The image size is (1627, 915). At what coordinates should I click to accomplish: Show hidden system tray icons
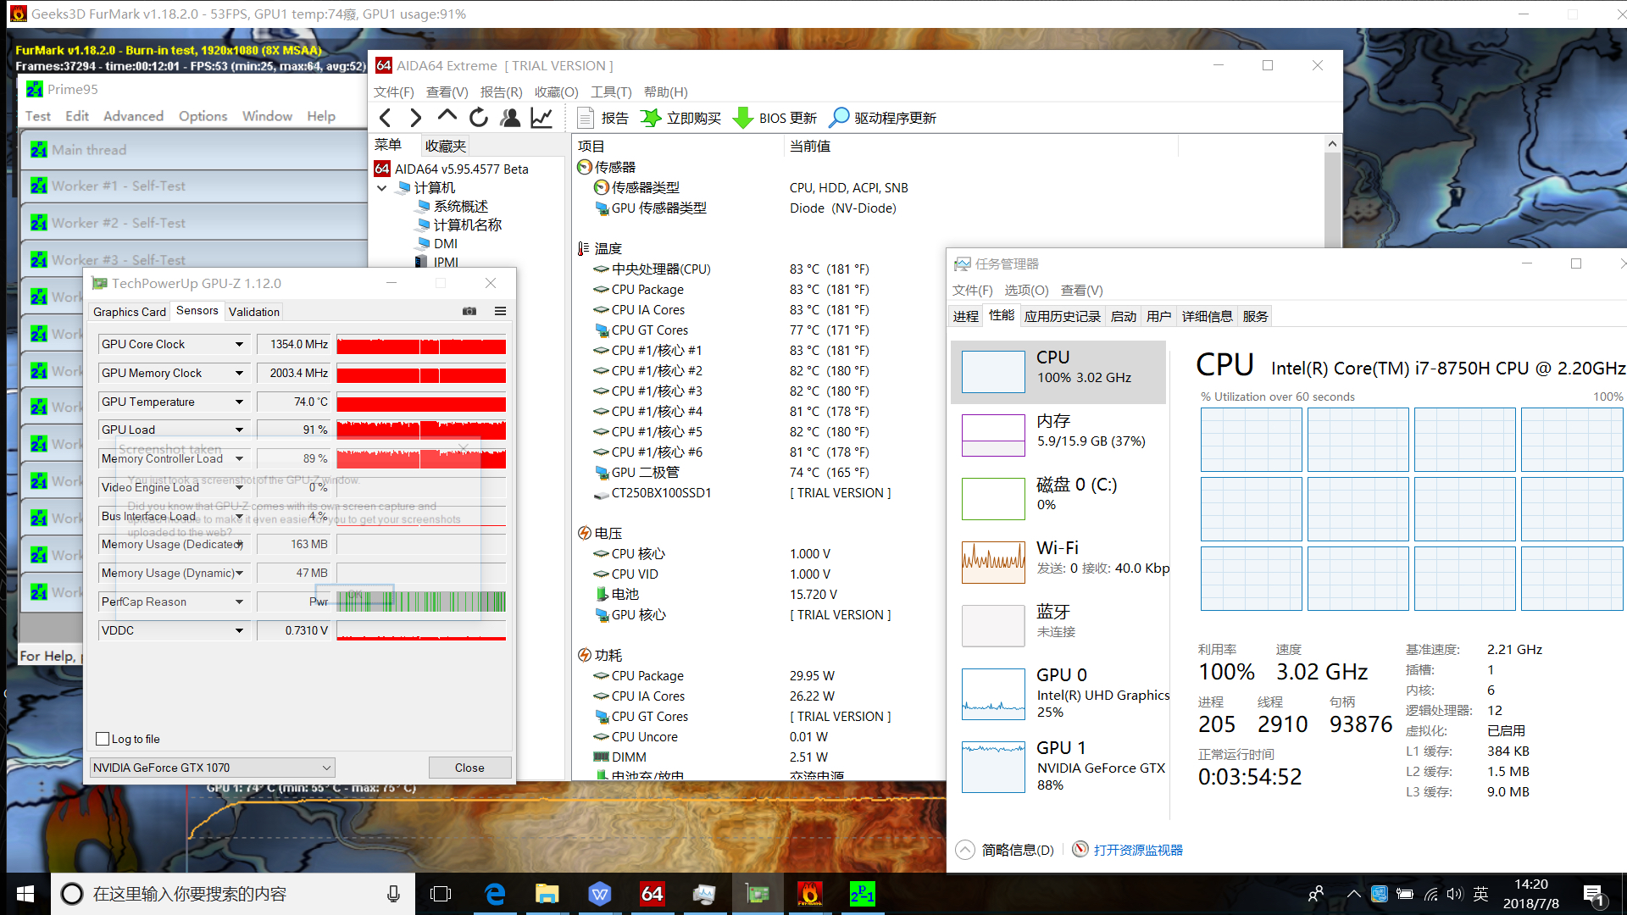1353,894
